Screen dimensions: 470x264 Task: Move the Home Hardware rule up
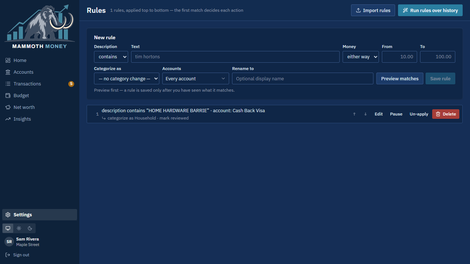[x=354, y=114]
